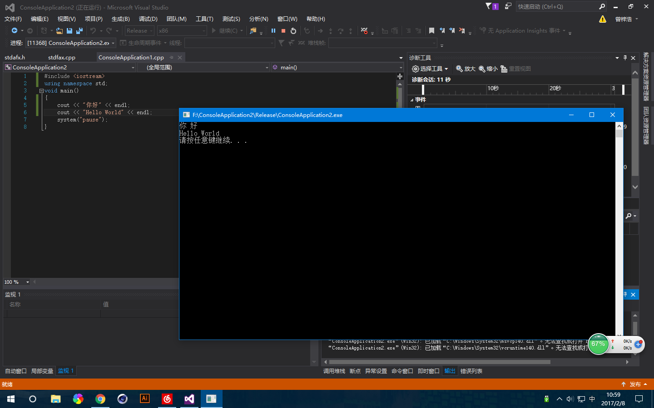Viewport: 654px width, 408px height.
Task: Open the 解决方案资源管理器 side tab
Action: [x=646, y=77]
